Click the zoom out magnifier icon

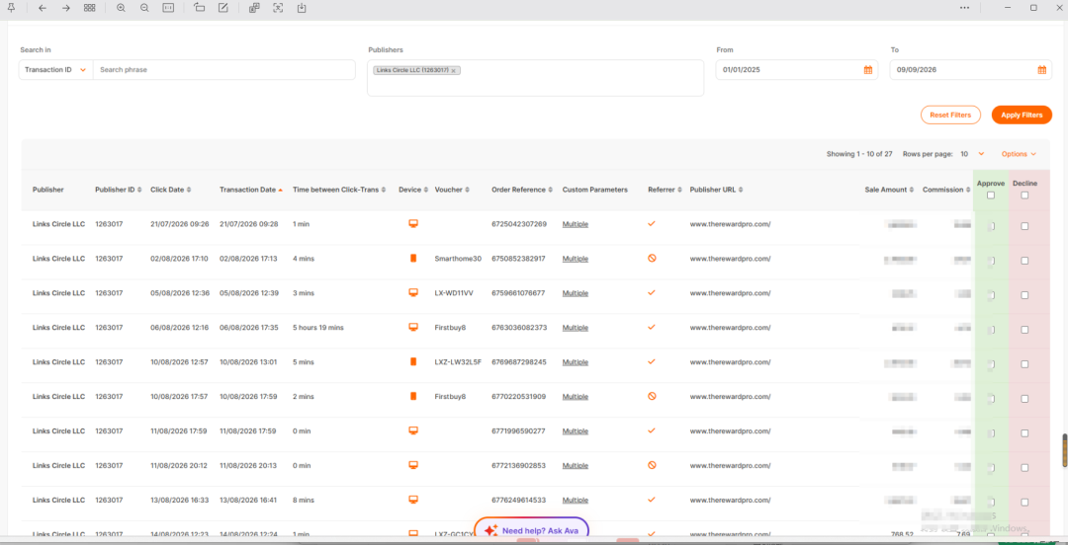tap(144, 8)
